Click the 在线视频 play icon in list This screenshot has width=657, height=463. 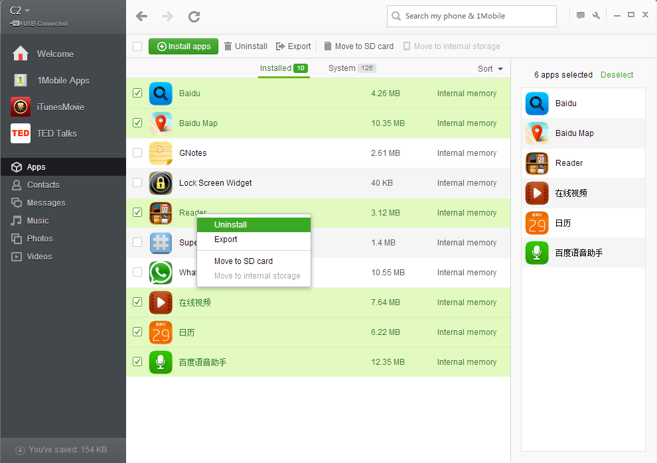pos(161,302)
